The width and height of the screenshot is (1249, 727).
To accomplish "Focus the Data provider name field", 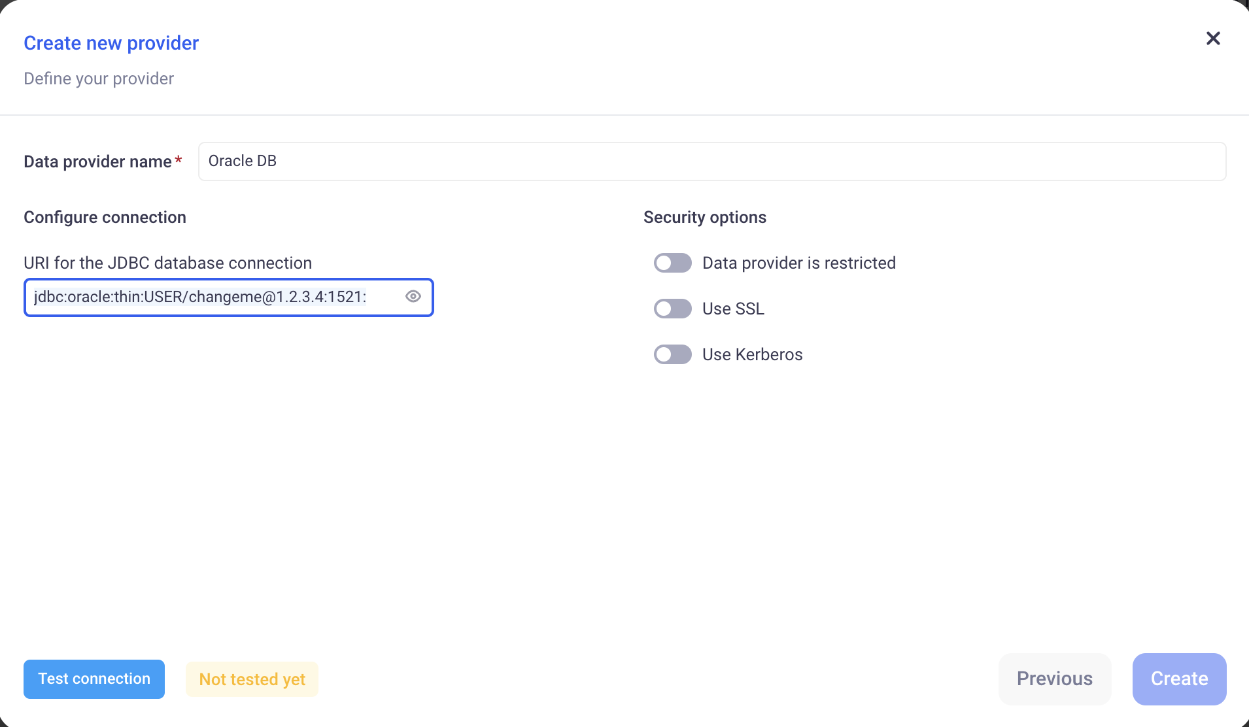I will (711, 161).
